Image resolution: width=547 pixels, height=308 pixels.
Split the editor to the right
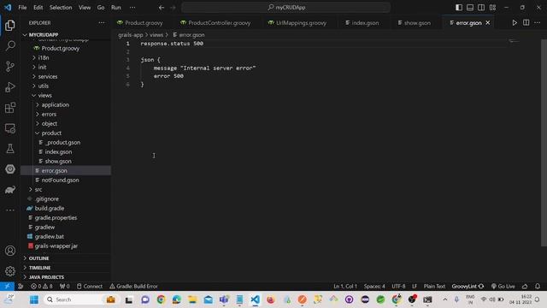pyautogui.click(x=526, y=23)
